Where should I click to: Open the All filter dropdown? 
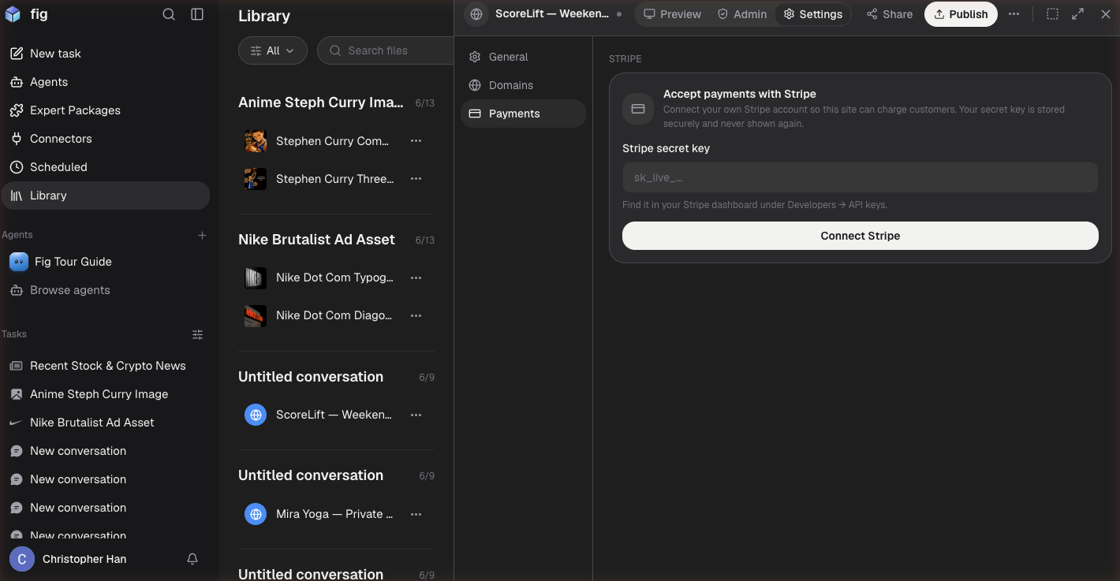point(272,50)
